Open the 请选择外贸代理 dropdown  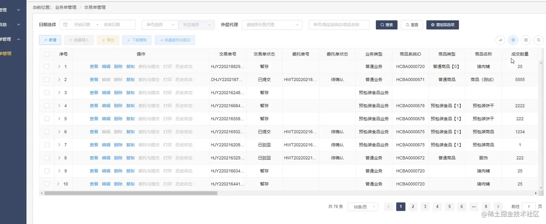coord(272,24)
